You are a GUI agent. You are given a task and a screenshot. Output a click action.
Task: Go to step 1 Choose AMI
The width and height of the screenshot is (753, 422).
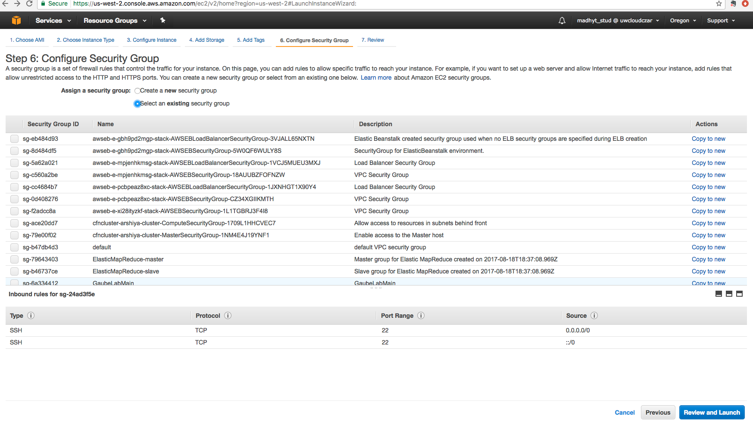coord(27,40)
